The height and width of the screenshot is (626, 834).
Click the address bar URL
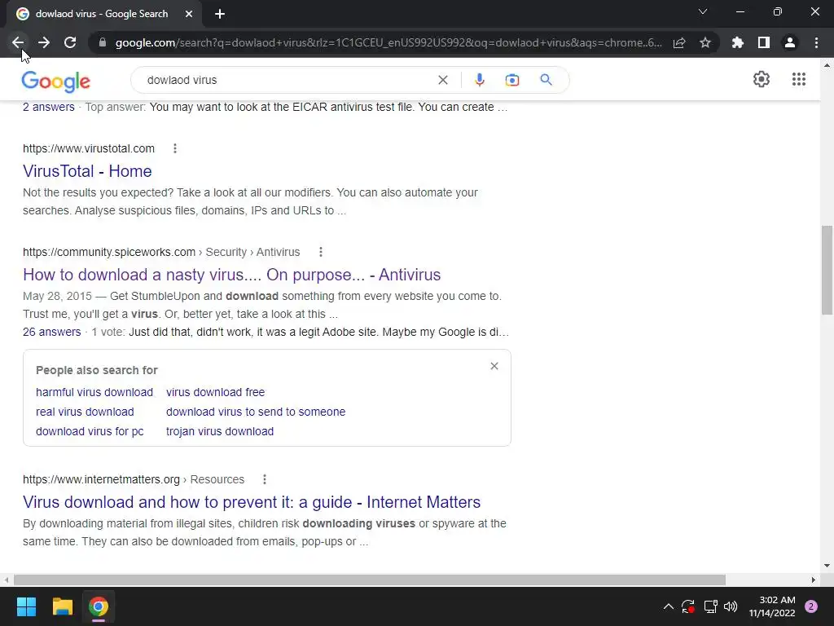pos(388,42)
